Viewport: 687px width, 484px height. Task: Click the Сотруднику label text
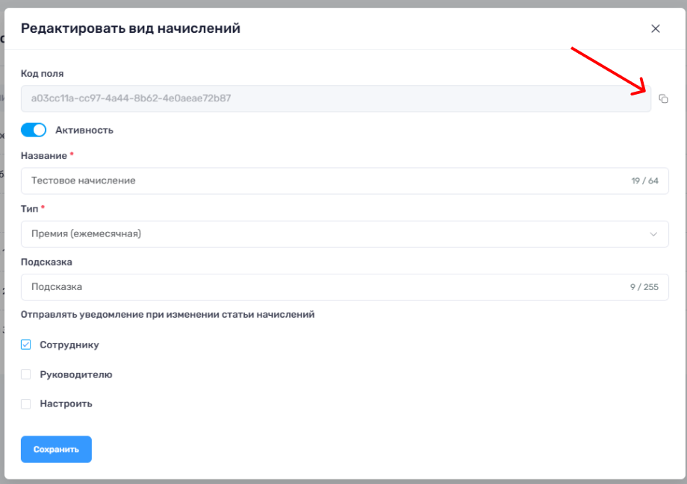click(x=69, y=345)
